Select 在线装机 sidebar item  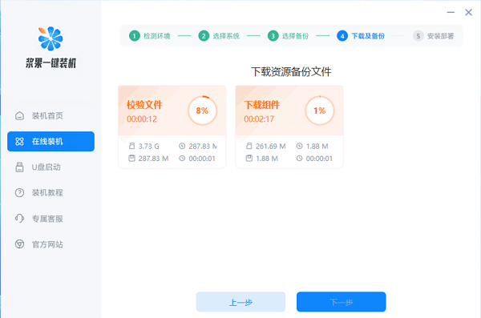click(x=51, y=141)
